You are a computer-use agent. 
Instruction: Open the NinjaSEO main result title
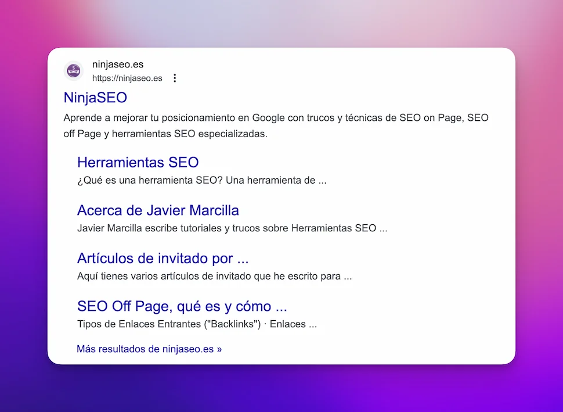pyautogui.click(x=95, y=97)
